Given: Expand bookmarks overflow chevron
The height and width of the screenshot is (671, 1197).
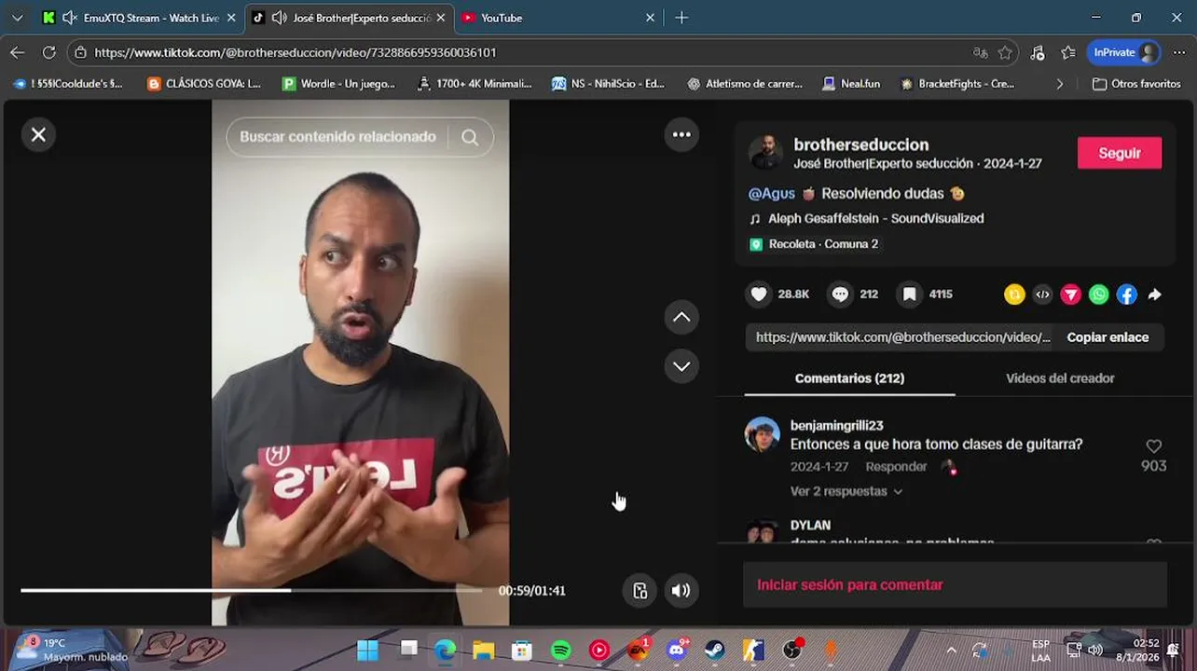Looking at the screenshot, I should (1059, 84).
